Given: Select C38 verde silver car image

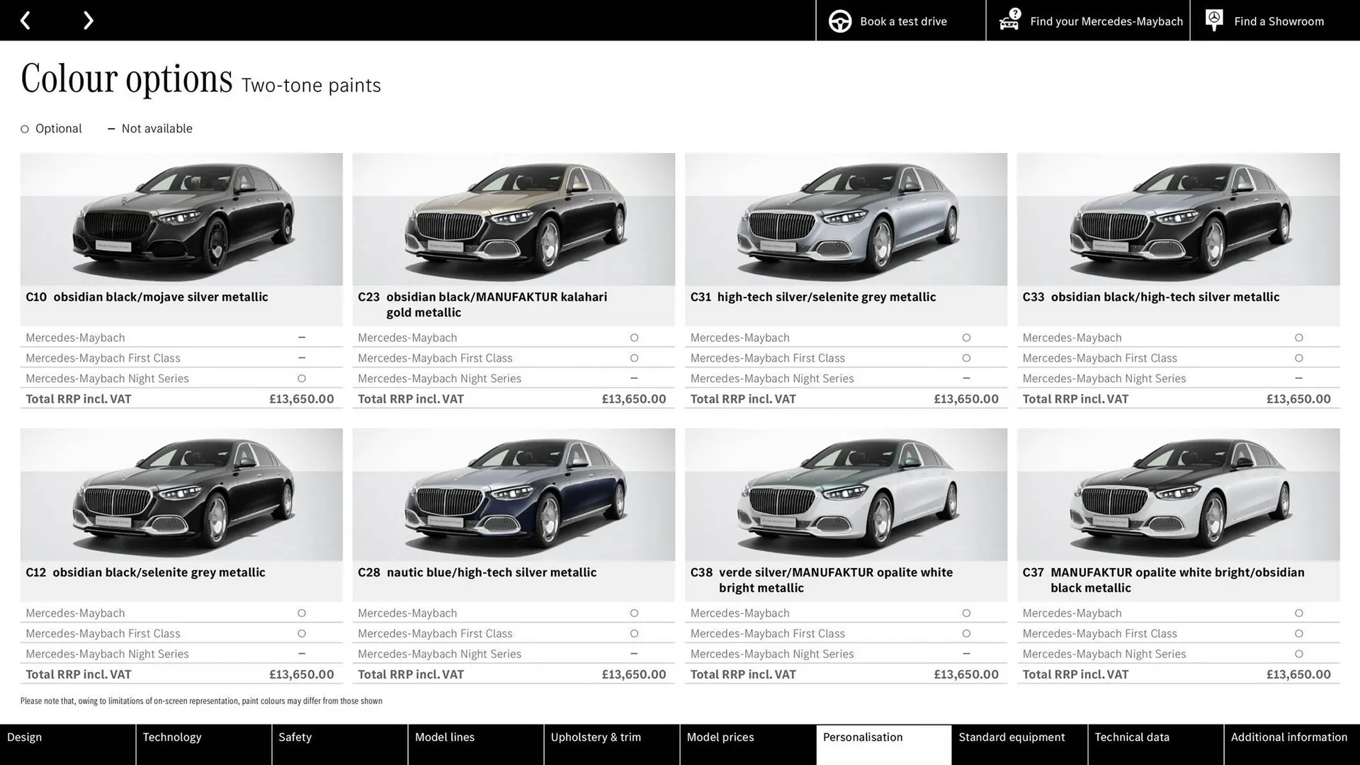Looking at the screenshot, I should pos(846,494).
